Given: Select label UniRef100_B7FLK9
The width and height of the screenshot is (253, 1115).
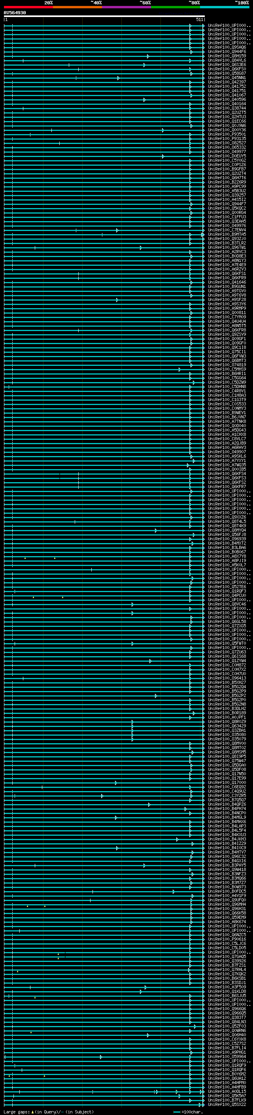Looking at the screenshot, I should tap(227, 1100).
